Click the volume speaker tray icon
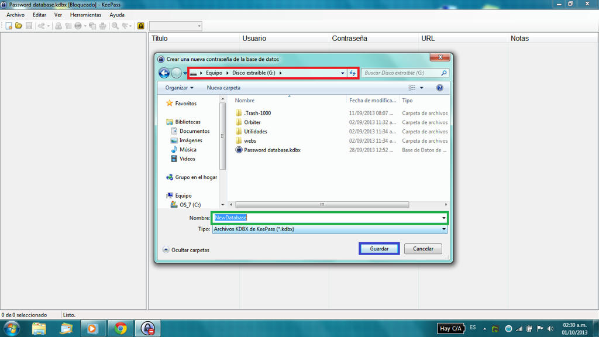The height and width of the screenshot is (337, 599). [550, 329]
